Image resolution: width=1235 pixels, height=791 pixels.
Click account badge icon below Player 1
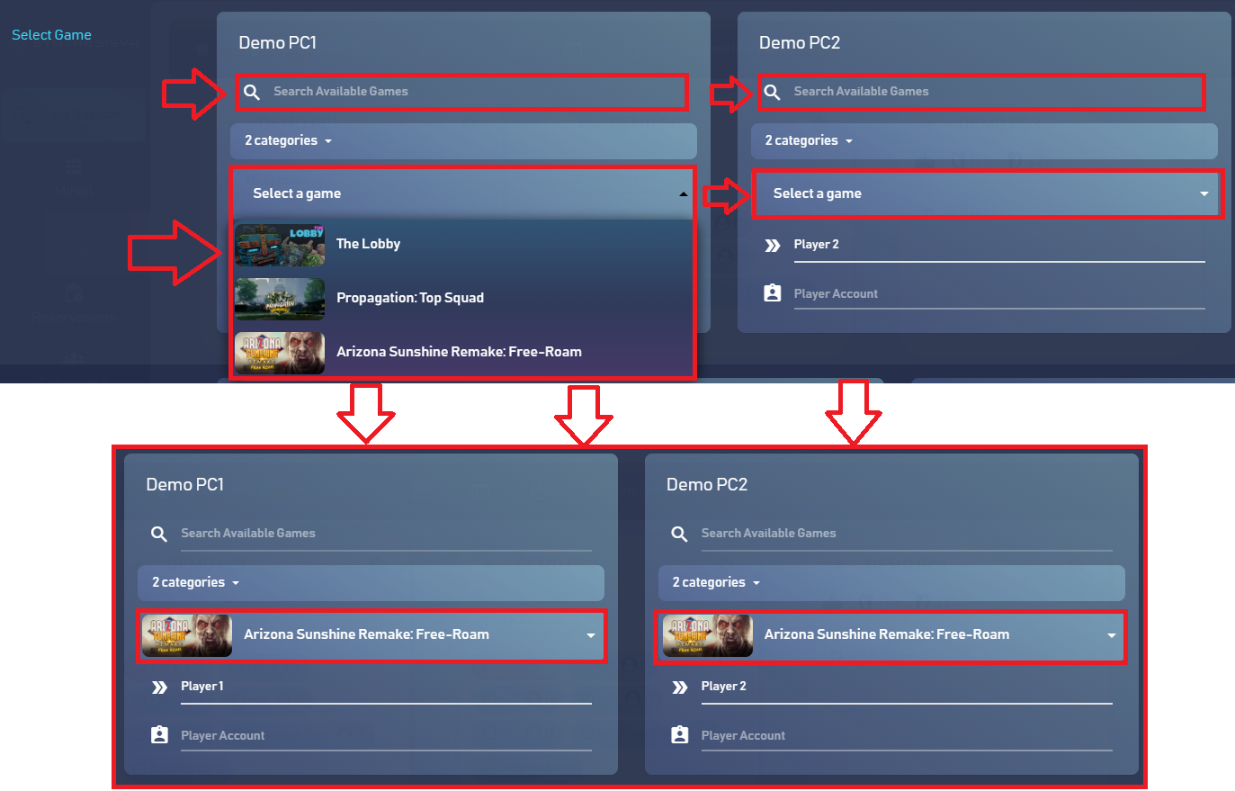(x=159, y=734)
